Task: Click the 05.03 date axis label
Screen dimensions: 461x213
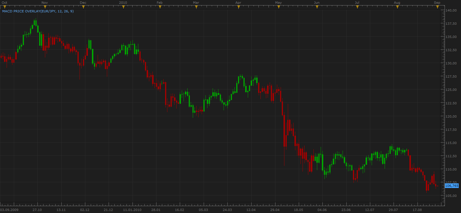Action: (203, 210)
